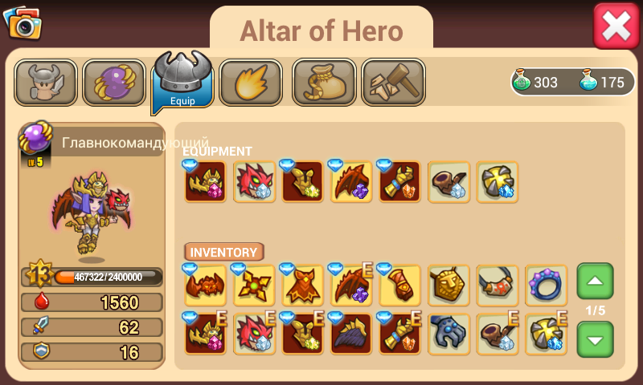The height and width of the screenshot is (385, 643).
Task: Select equipped smoking pipe item
Action: (x=449, y=181)
